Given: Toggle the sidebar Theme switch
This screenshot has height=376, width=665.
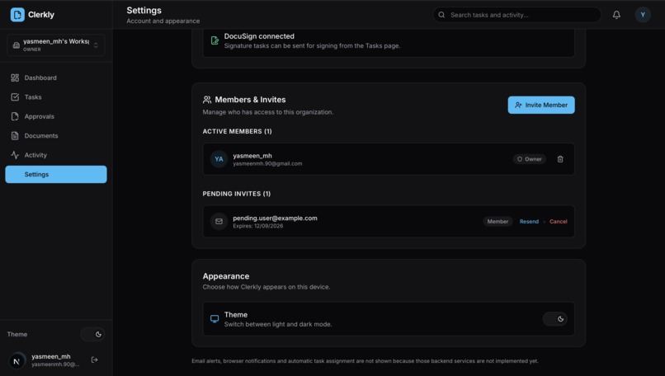Looking at the screenshot, I should 93,334.
